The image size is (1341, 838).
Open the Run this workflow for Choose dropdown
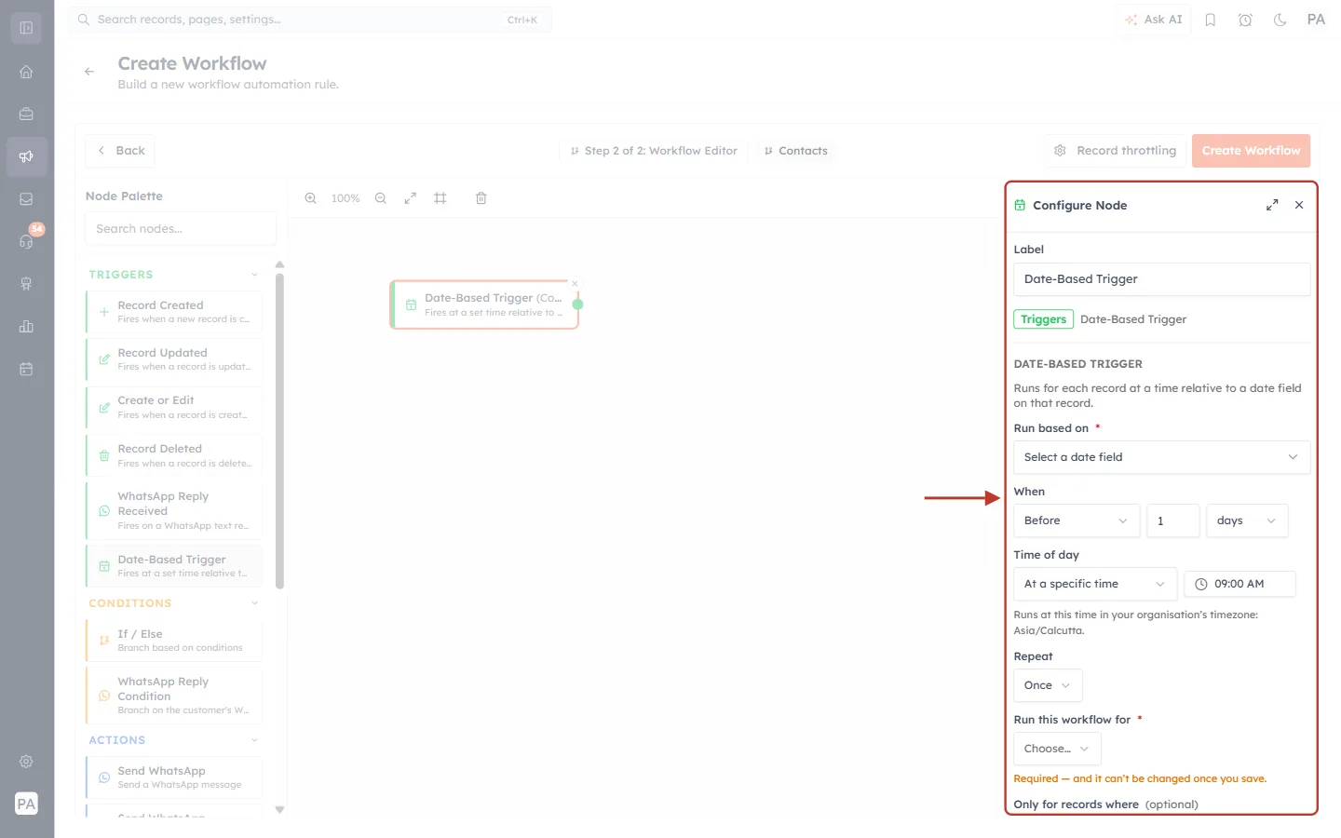(x=1057, y=749)
